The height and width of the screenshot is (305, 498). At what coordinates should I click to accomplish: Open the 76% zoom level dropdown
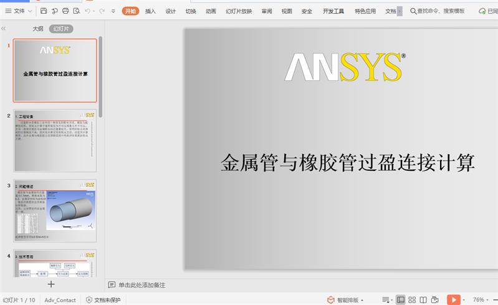[x=480, y=299]
